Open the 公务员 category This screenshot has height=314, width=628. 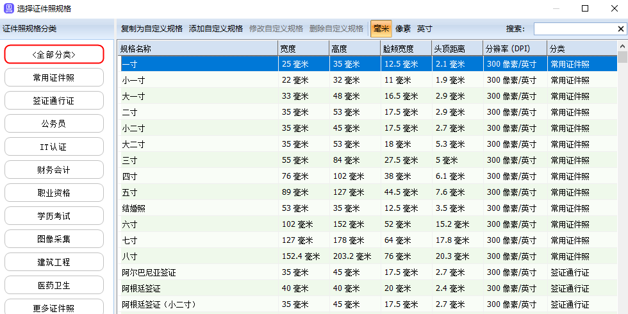coord(54,124)
